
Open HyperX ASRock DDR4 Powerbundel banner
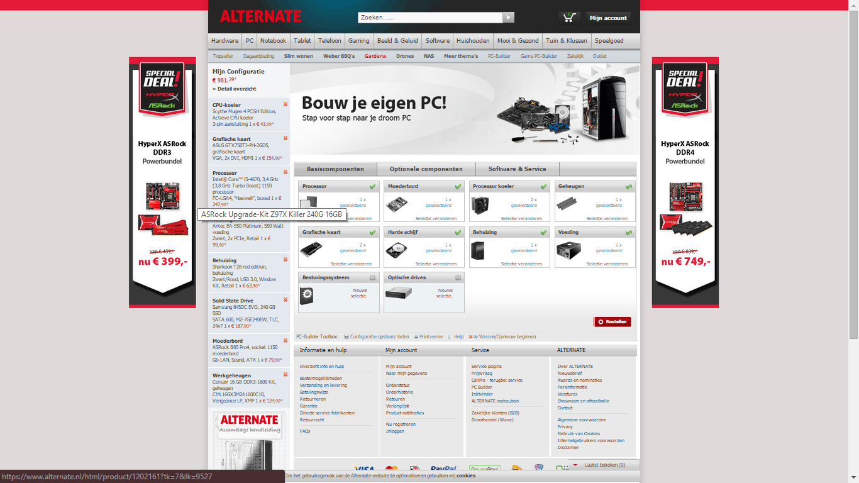click(685, 182)
